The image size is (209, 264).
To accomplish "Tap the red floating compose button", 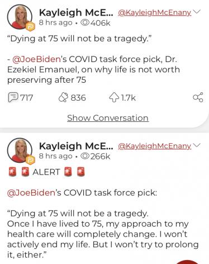I will [187, 262].
